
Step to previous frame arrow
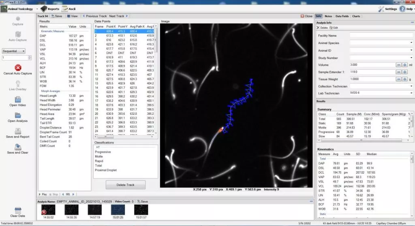[63, 194]
